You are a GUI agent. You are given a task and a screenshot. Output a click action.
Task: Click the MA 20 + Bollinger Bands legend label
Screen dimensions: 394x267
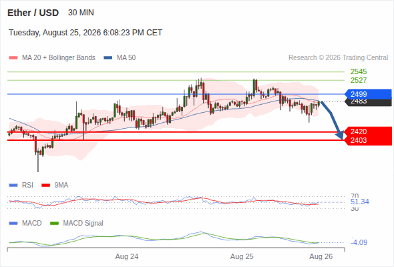click(59, 58)
